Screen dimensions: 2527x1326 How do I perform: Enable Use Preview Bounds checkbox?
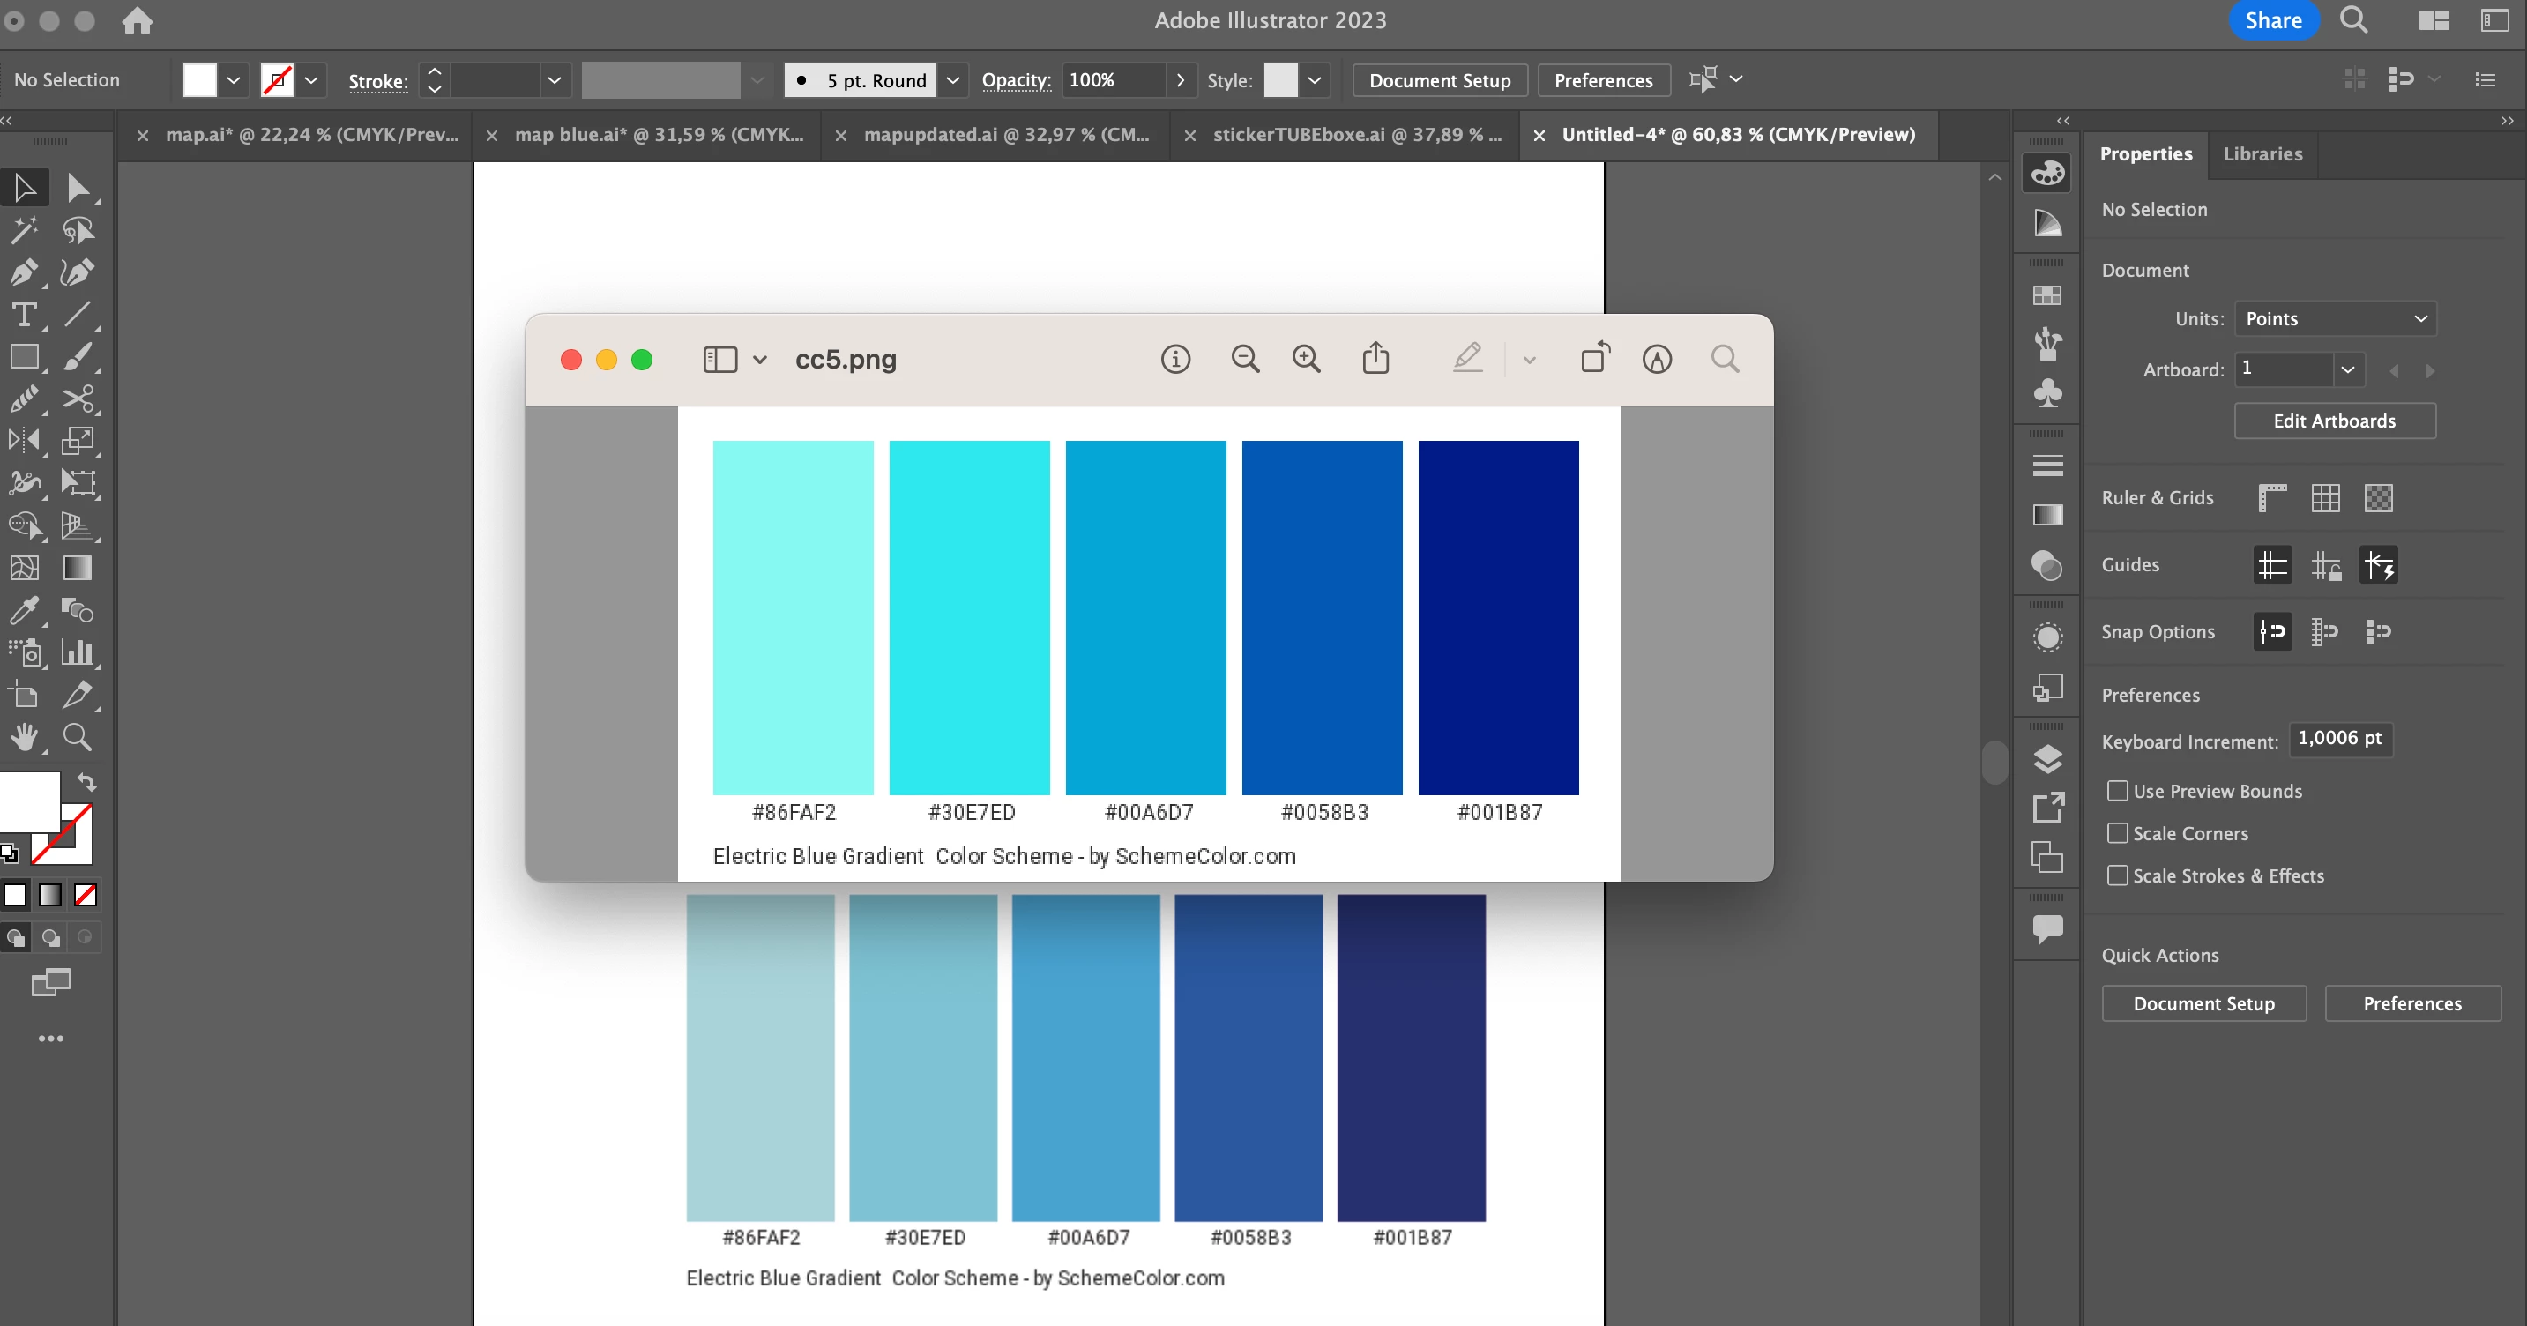point(2118,791)
